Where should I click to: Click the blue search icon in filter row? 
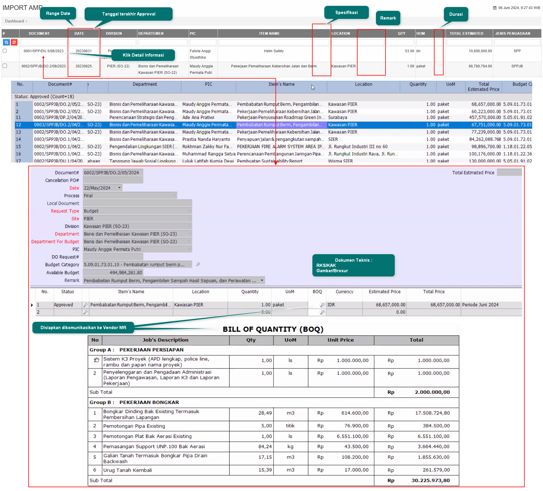point(6,42)
